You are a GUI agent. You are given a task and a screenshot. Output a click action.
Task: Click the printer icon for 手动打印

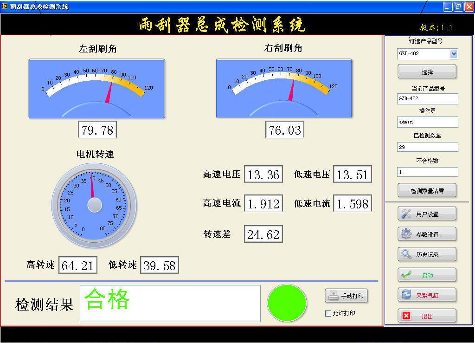click(333, 296)
